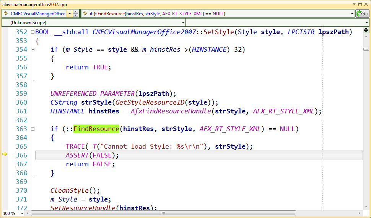Viewport: 371px width, 218px height.
Task: Click the vertical scrollbar up arrow
Action: tap(366, 37)
